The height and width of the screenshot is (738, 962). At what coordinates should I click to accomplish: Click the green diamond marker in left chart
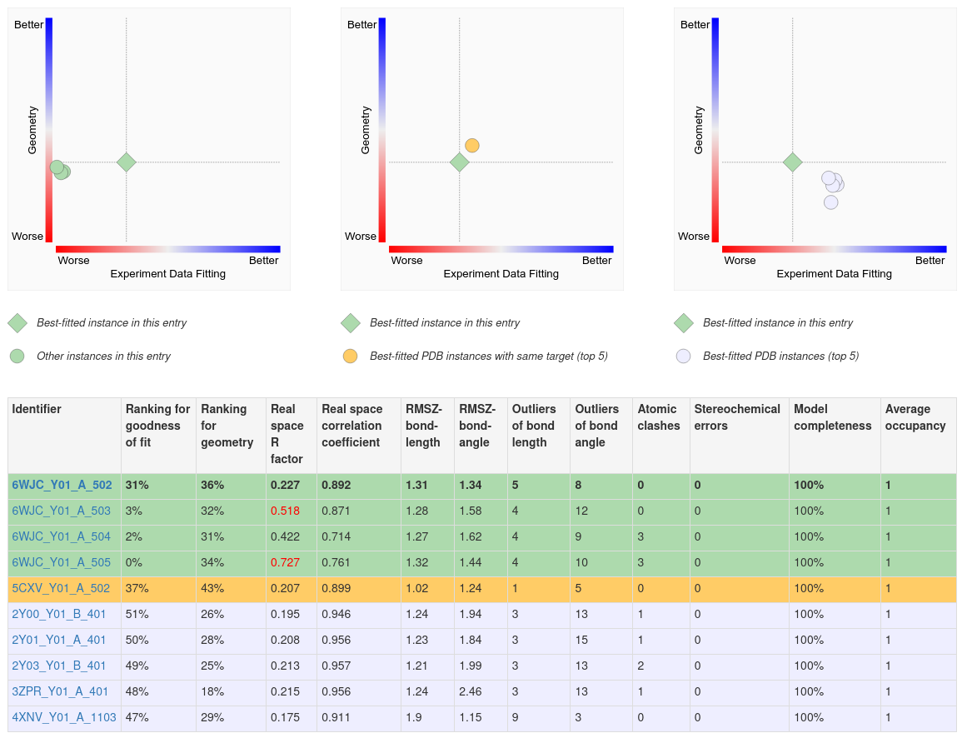click(x=126, y=162)
